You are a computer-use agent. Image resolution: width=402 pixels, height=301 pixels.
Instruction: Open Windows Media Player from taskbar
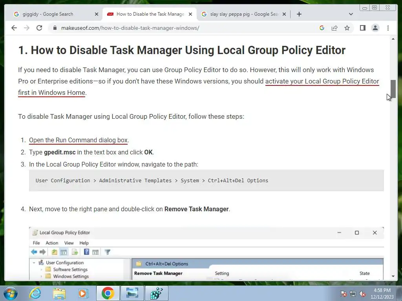coord(83,293)
